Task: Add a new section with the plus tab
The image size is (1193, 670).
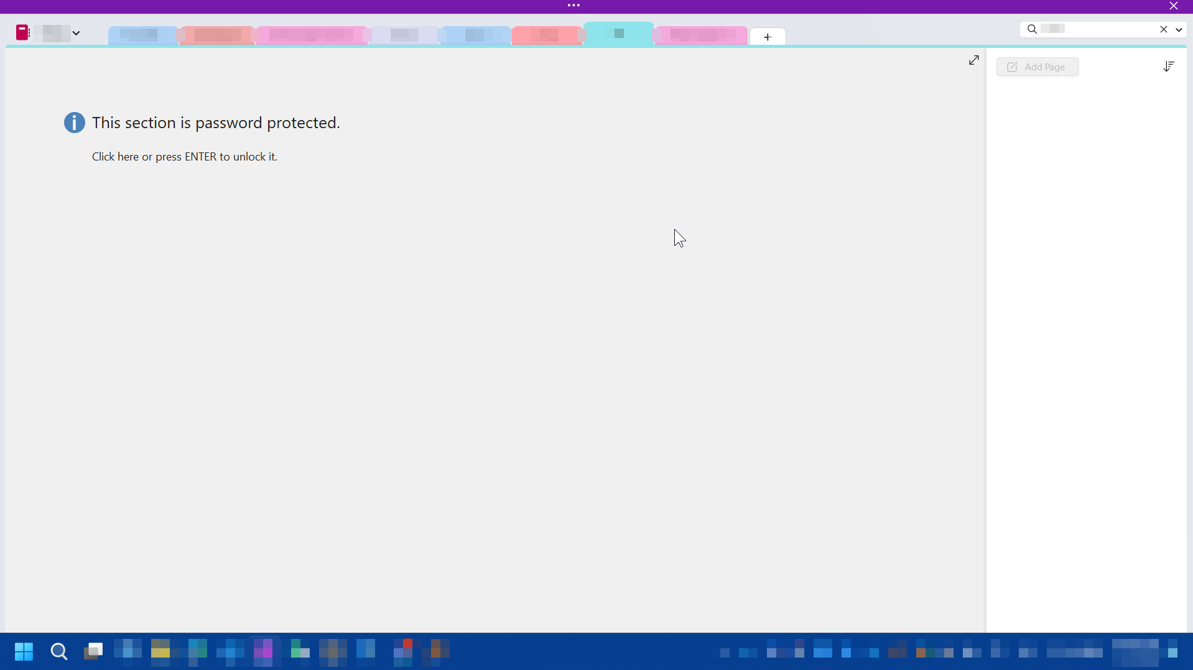Action: (767, 37)
